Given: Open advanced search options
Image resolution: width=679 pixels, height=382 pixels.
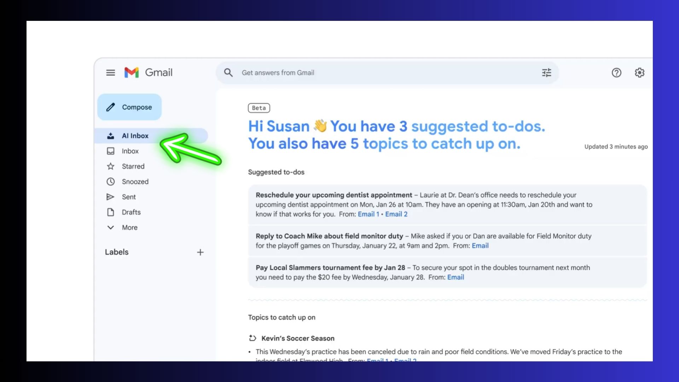Looking at the screenshot, I should [x=546, y=73].
